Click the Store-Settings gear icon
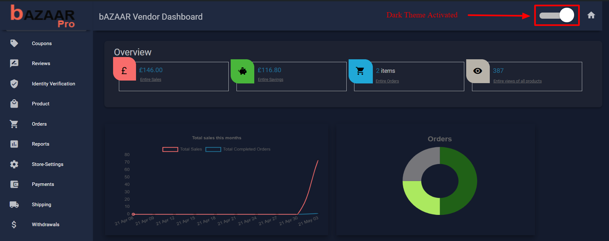Screen dimensions: 609x241 (14, 164)
